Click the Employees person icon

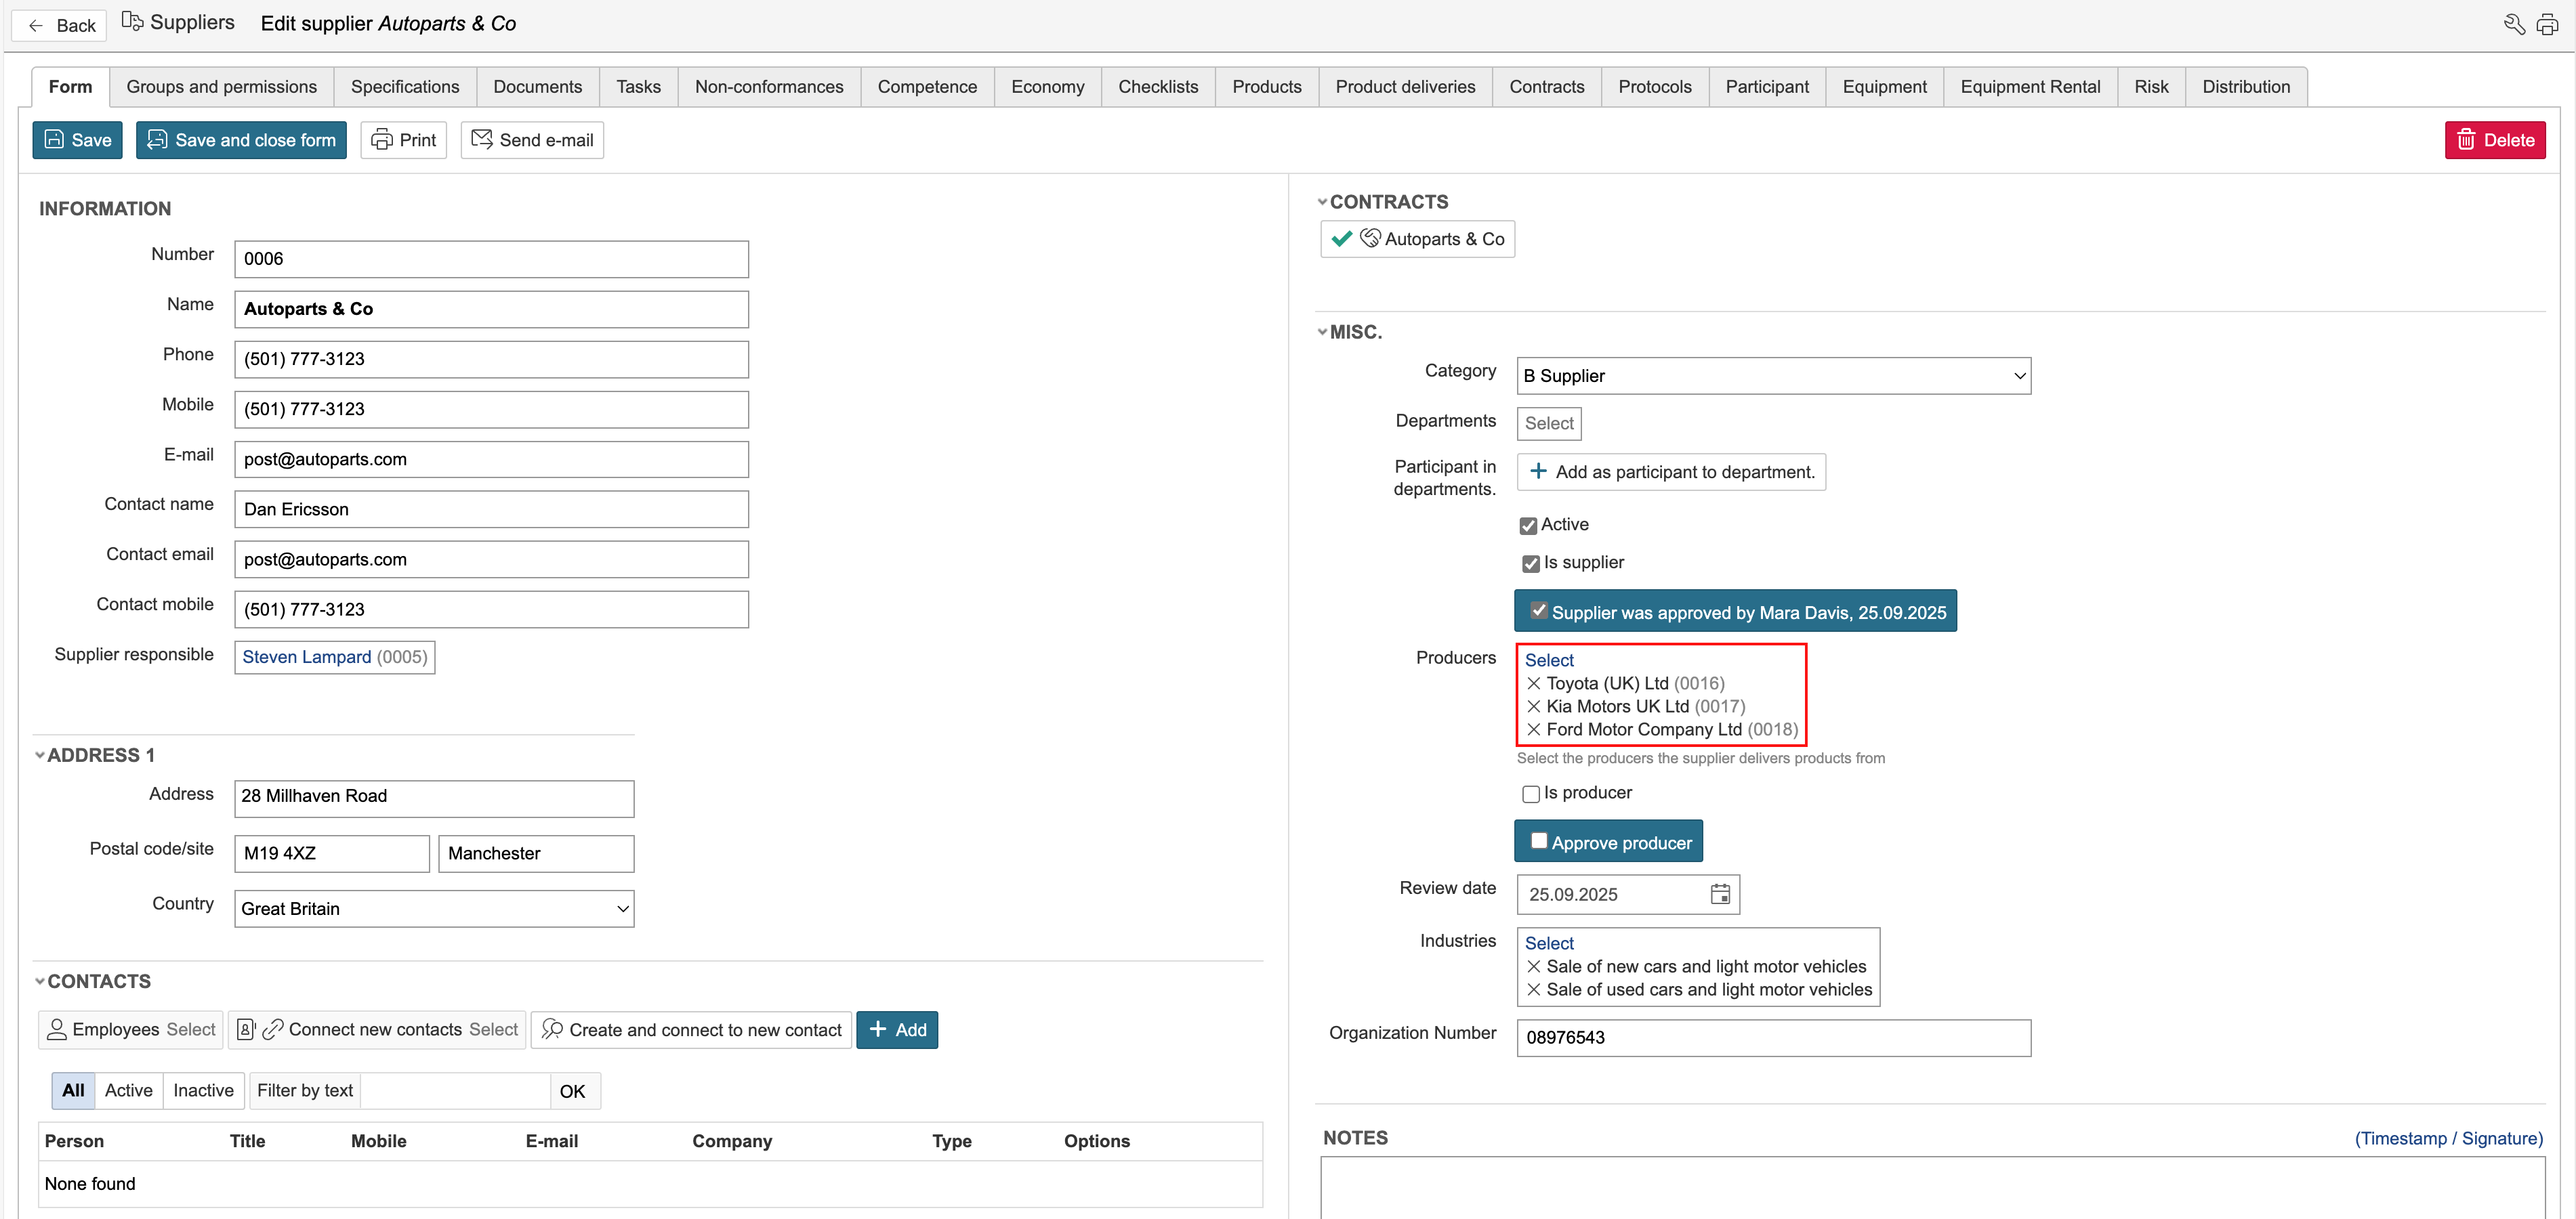(57, 1029)
